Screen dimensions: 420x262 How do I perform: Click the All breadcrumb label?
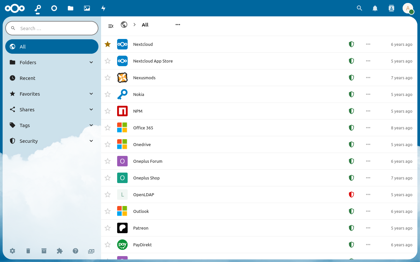[145, 25]
